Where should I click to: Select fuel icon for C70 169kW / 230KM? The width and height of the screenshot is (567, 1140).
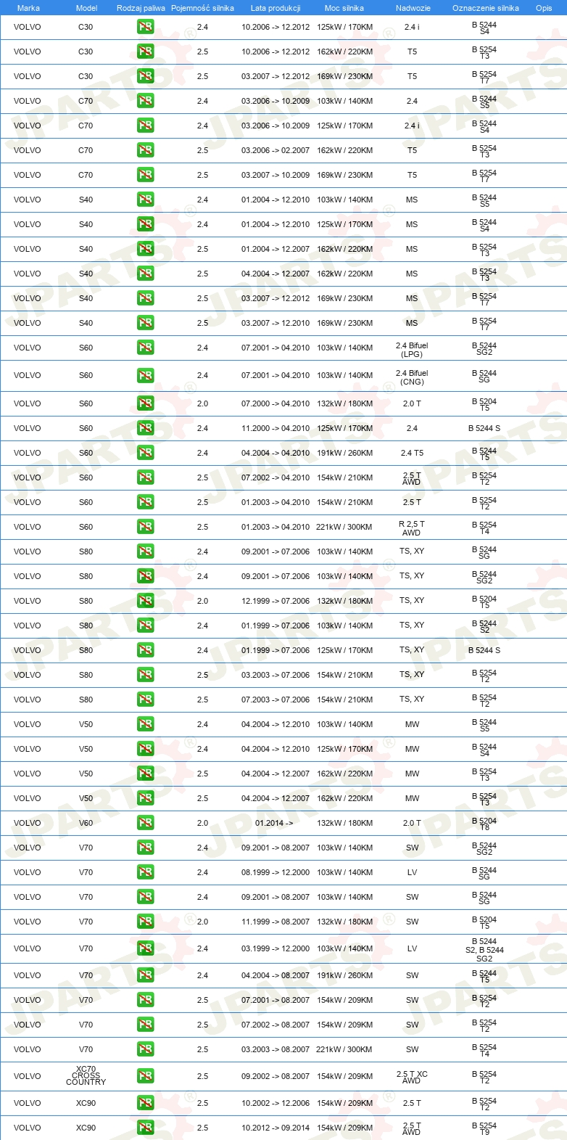[x=145, y=175]
